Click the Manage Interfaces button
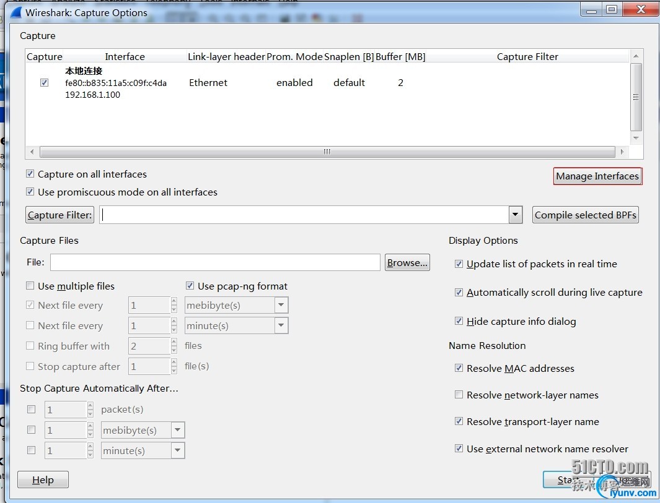This screenshot has width=660, height=503. [x=597, y=176]
